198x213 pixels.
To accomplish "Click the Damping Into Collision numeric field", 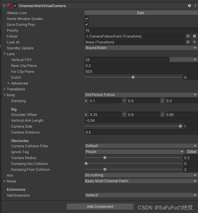I will point(191,163).
